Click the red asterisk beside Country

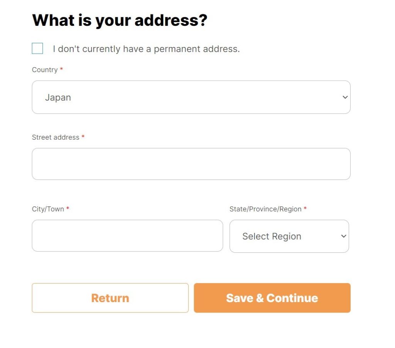click(61, 69)
